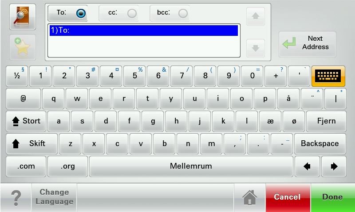The width and height of the screenshot is (355, 212).
Task: Select the 1)To: address entry field
Action: tap(144, 31)
